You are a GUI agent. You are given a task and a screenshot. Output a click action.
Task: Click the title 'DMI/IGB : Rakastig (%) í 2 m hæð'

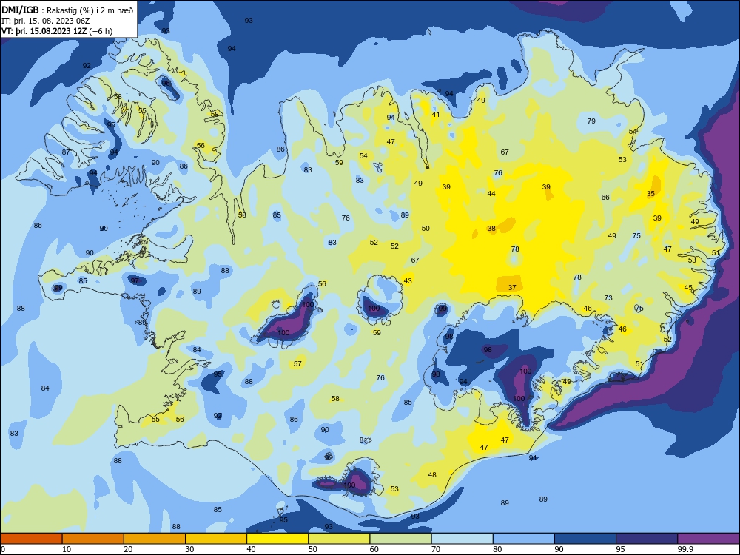pos(67,10)
